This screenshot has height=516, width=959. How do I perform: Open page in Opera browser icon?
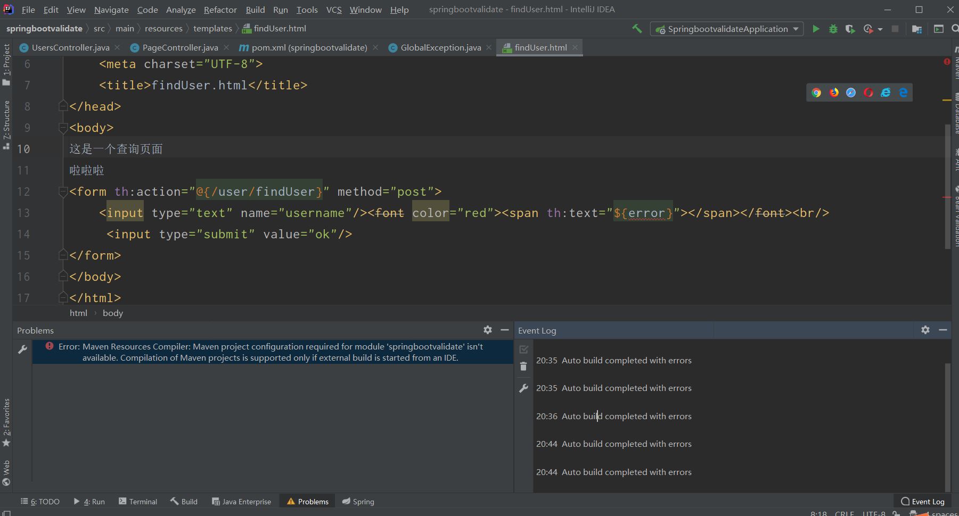868,93
